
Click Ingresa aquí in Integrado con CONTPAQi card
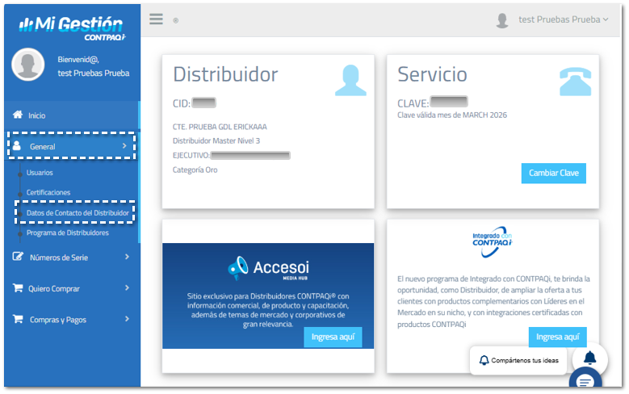[x=558, y=337]
